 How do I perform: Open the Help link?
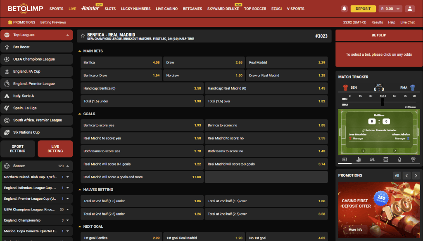point(392,22)
